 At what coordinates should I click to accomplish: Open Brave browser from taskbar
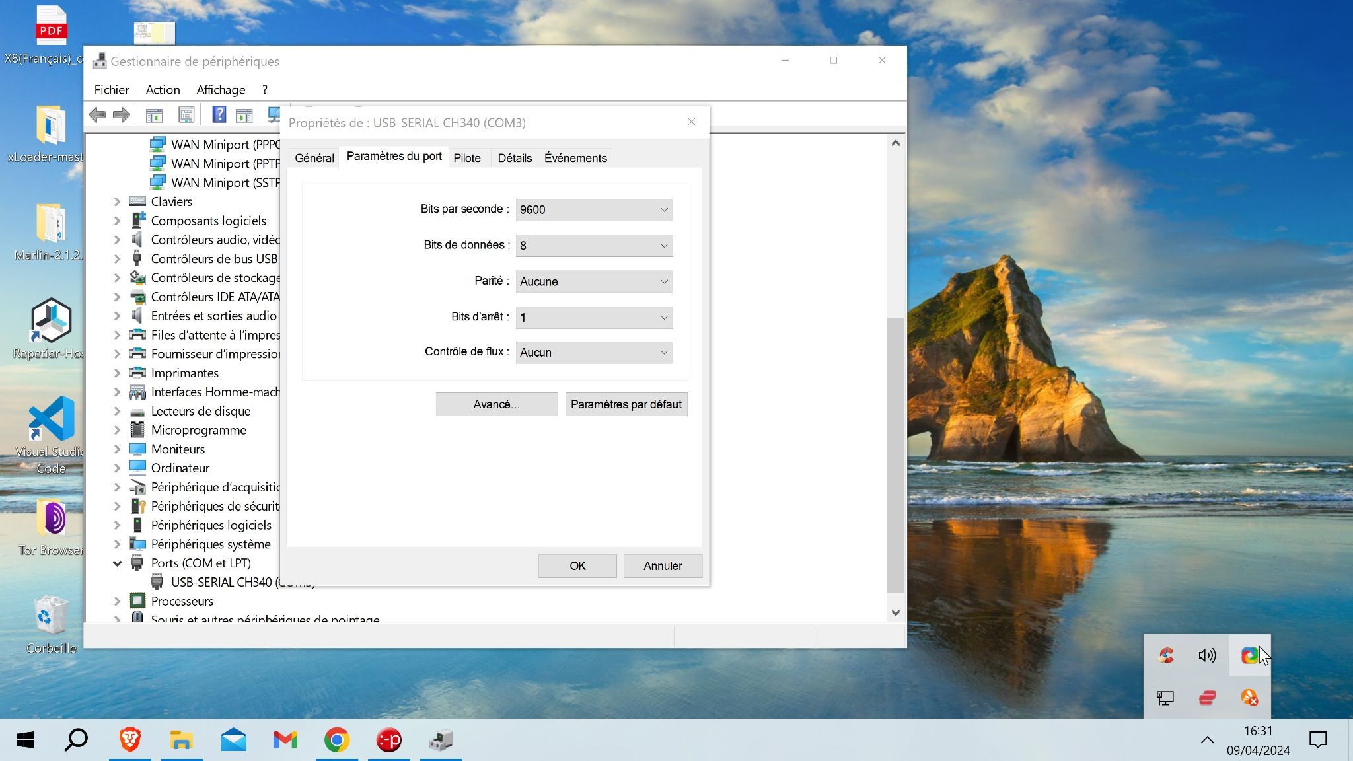coord(129,740)
